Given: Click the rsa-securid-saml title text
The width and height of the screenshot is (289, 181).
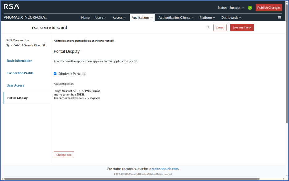Looking at the screenshot, I should click(x=50, y=28).
